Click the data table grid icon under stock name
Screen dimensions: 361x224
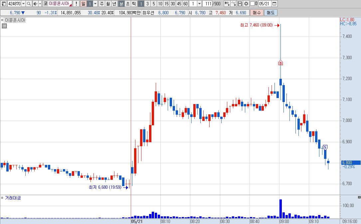pos(4,26)
